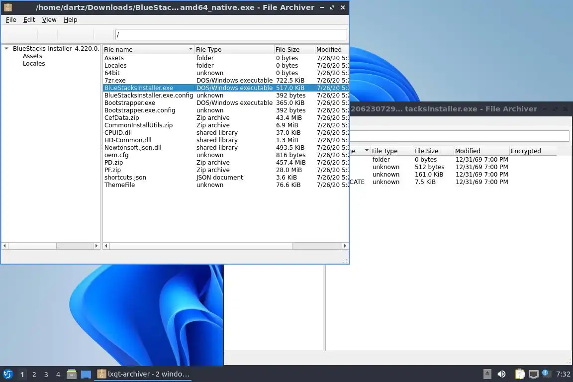
Task: Open the LXQt application menu
Action: (7, 374)
